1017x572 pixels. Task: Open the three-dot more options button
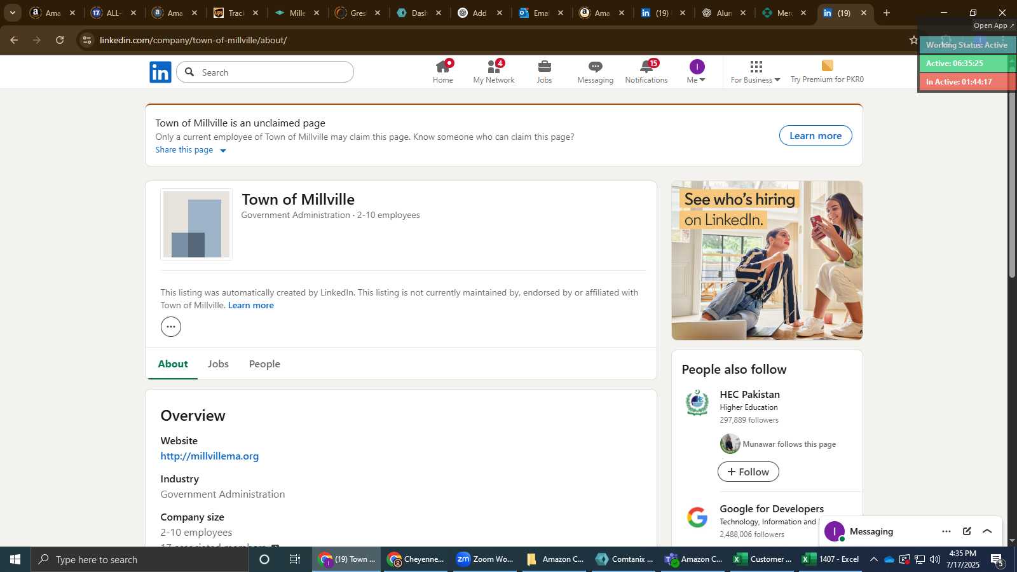coord(171,327)
